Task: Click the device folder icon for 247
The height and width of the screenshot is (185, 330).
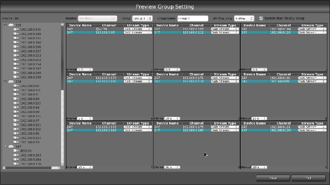Action: tap(11, 147)
